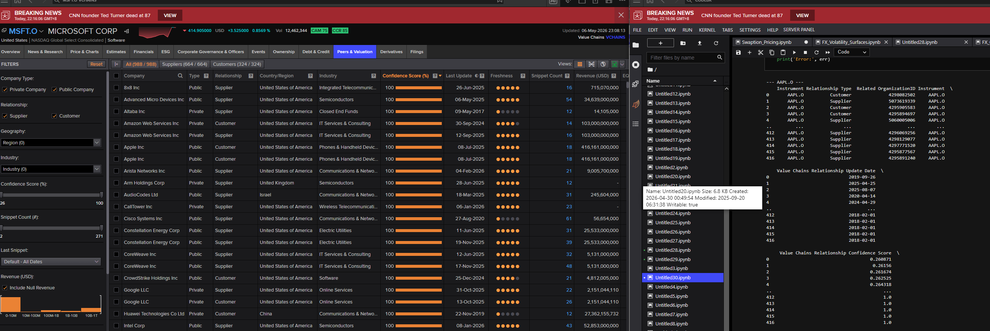Refresh the file browser list

(x=716, y=43)
